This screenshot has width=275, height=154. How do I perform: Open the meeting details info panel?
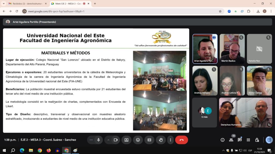[x=222, y=140]
